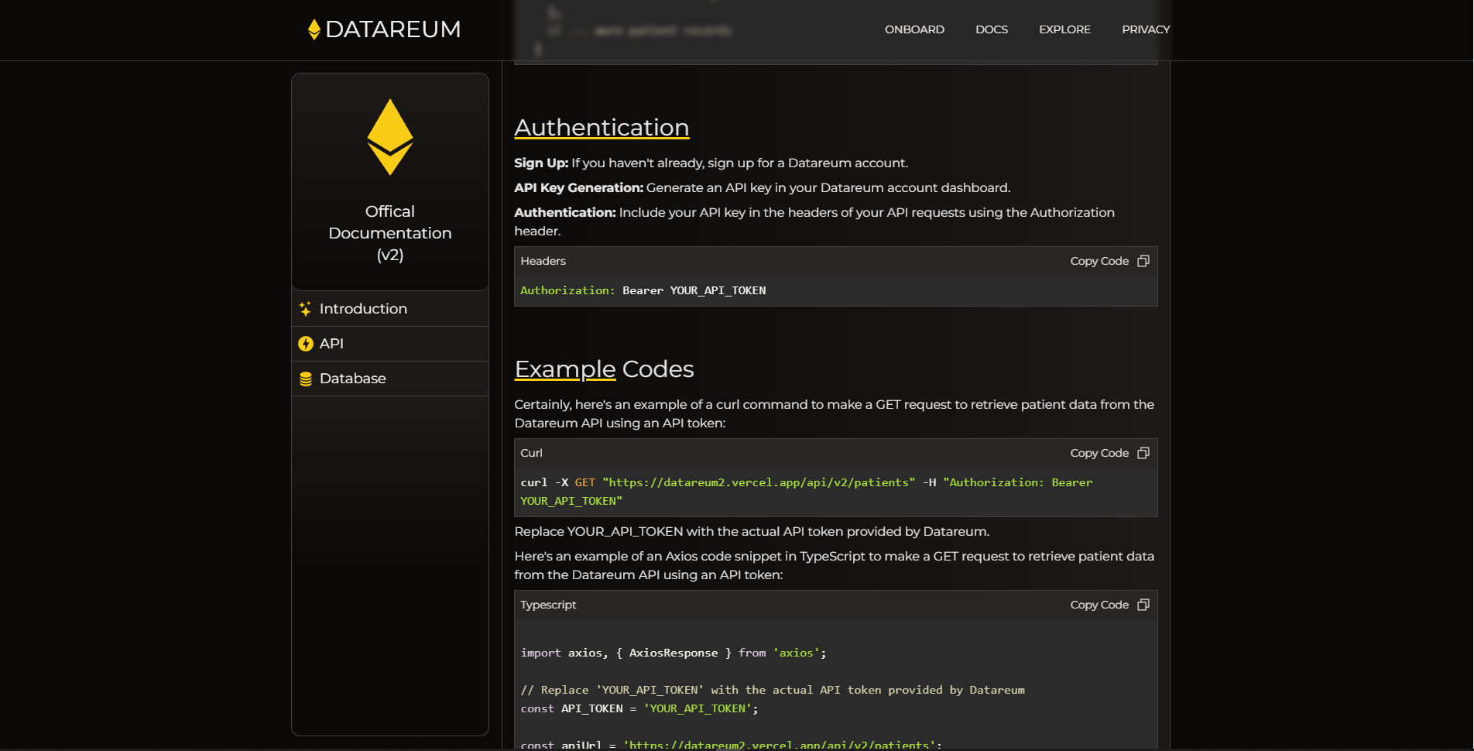Click the 'API Key Generation:' bold text
This screenshot has height=751, width=1474.
pos(579,187)
